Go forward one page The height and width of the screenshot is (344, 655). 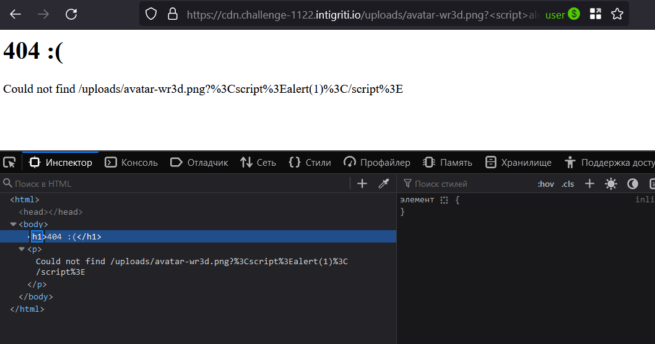[43, 14]
